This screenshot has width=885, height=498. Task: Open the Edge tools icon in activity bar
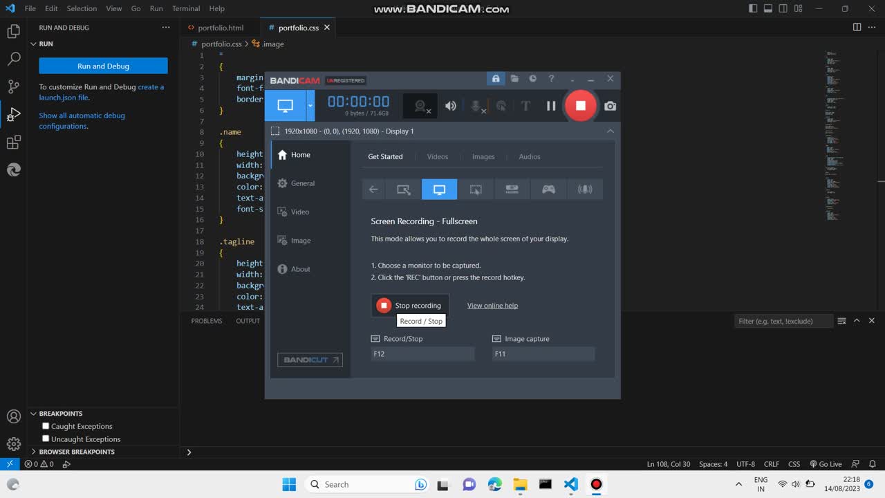tap(13, 170)
